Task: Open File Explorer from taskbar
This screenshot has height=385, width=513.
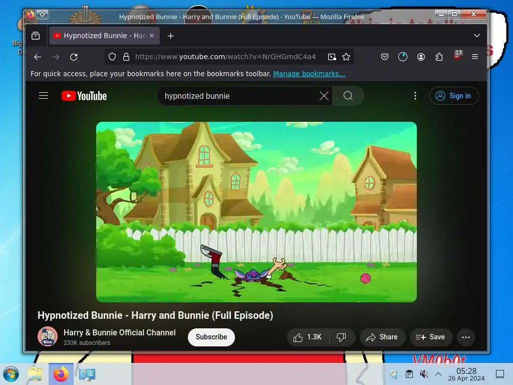Action: click(36, 374)
